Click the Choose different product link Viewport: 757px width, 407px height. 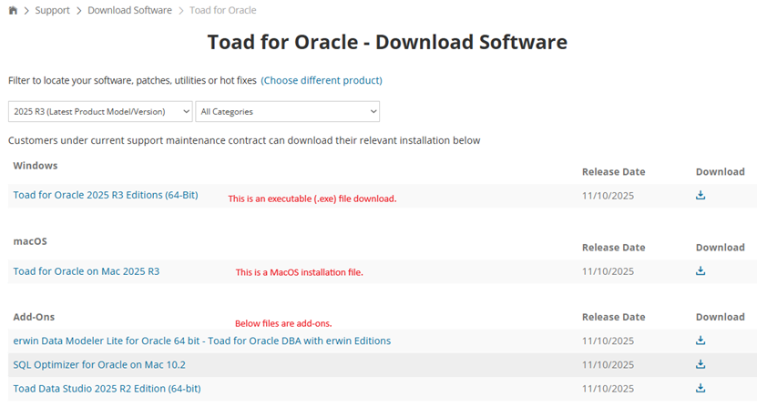(x=322, y=80)
